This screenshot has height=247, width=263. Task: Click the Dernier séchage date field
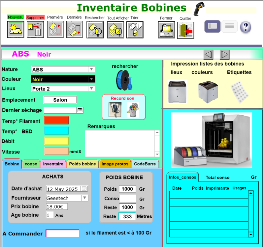pyautogui.click(x=60, y=110)
